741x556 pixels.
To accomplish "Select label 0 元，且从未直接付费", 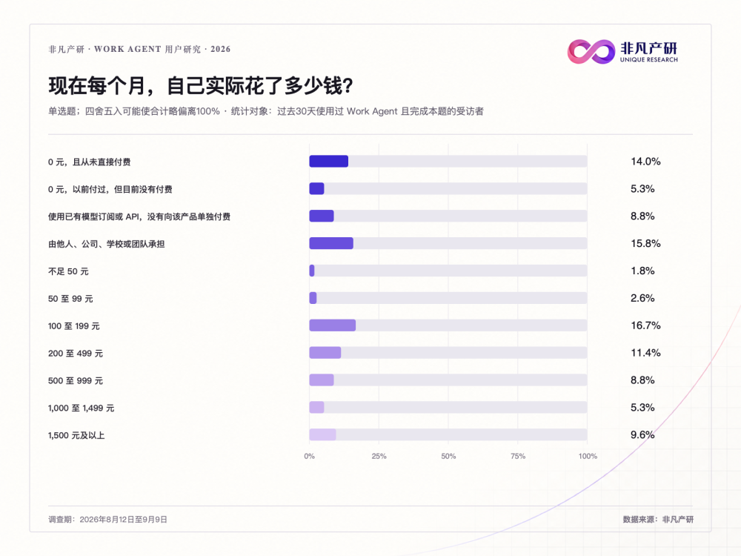I will click(90, 162).
